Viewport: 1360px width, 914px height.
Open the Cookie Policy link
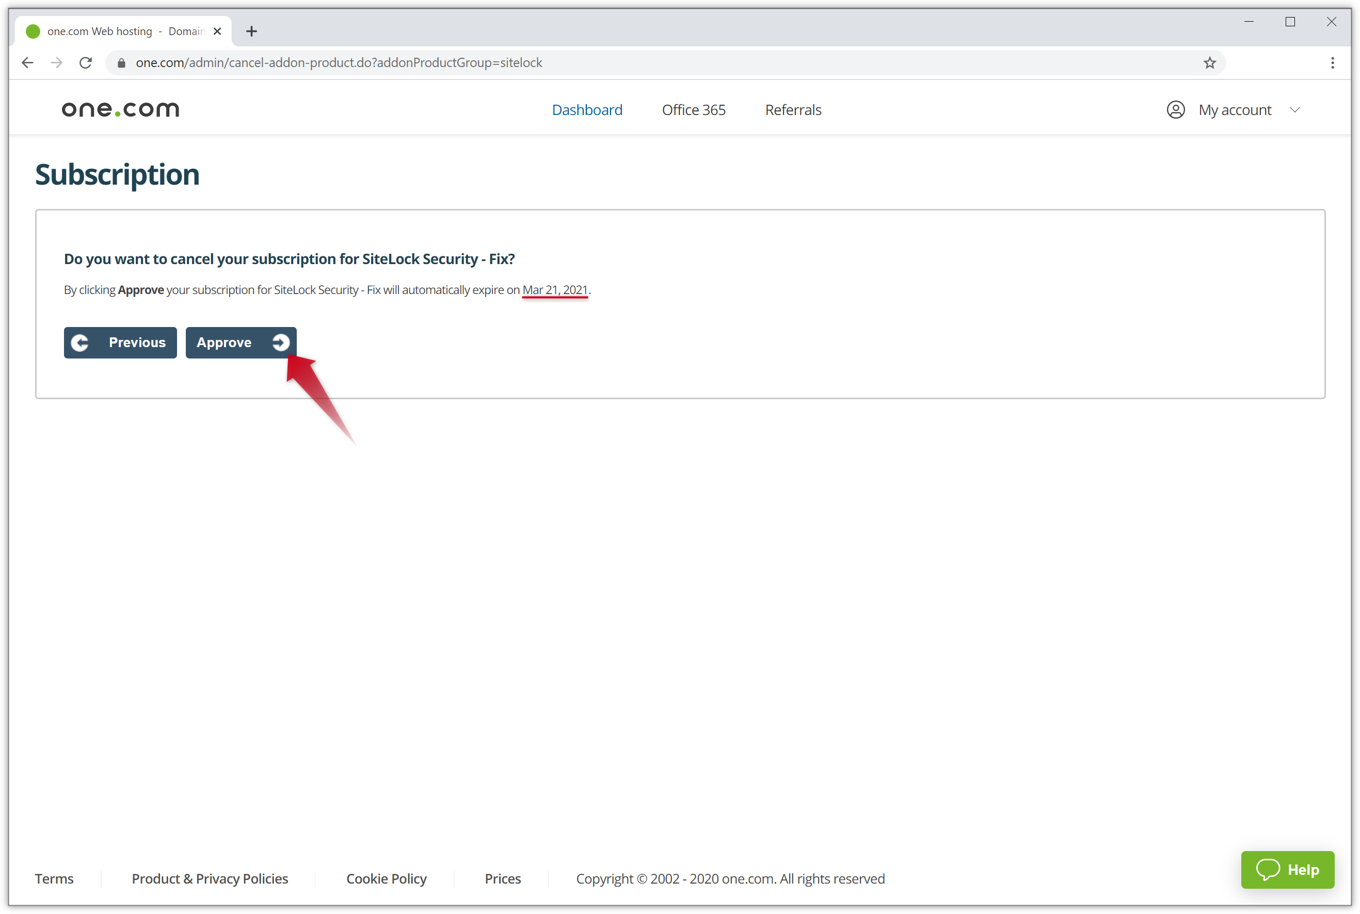[386, 878]
